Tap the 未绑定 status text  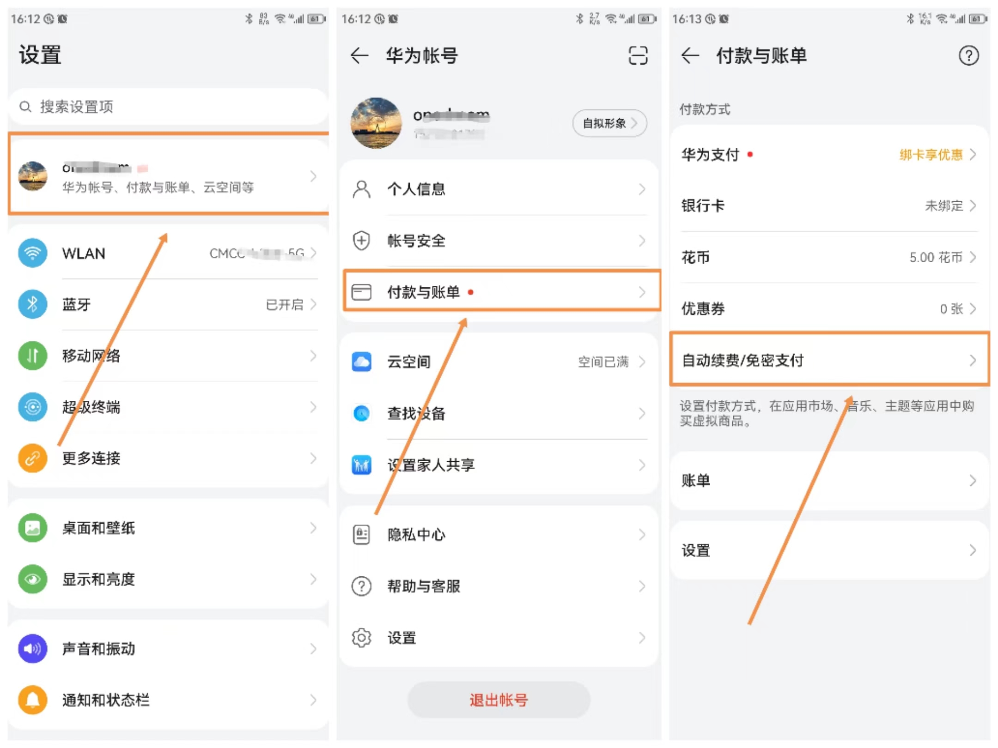click(944, 205)
